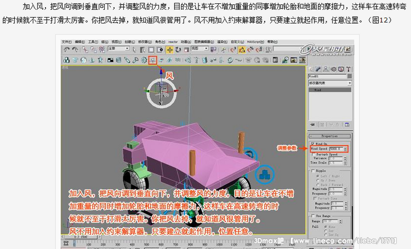
Task: Choose the Select Object arrow tool
Action: coord(134,49)
